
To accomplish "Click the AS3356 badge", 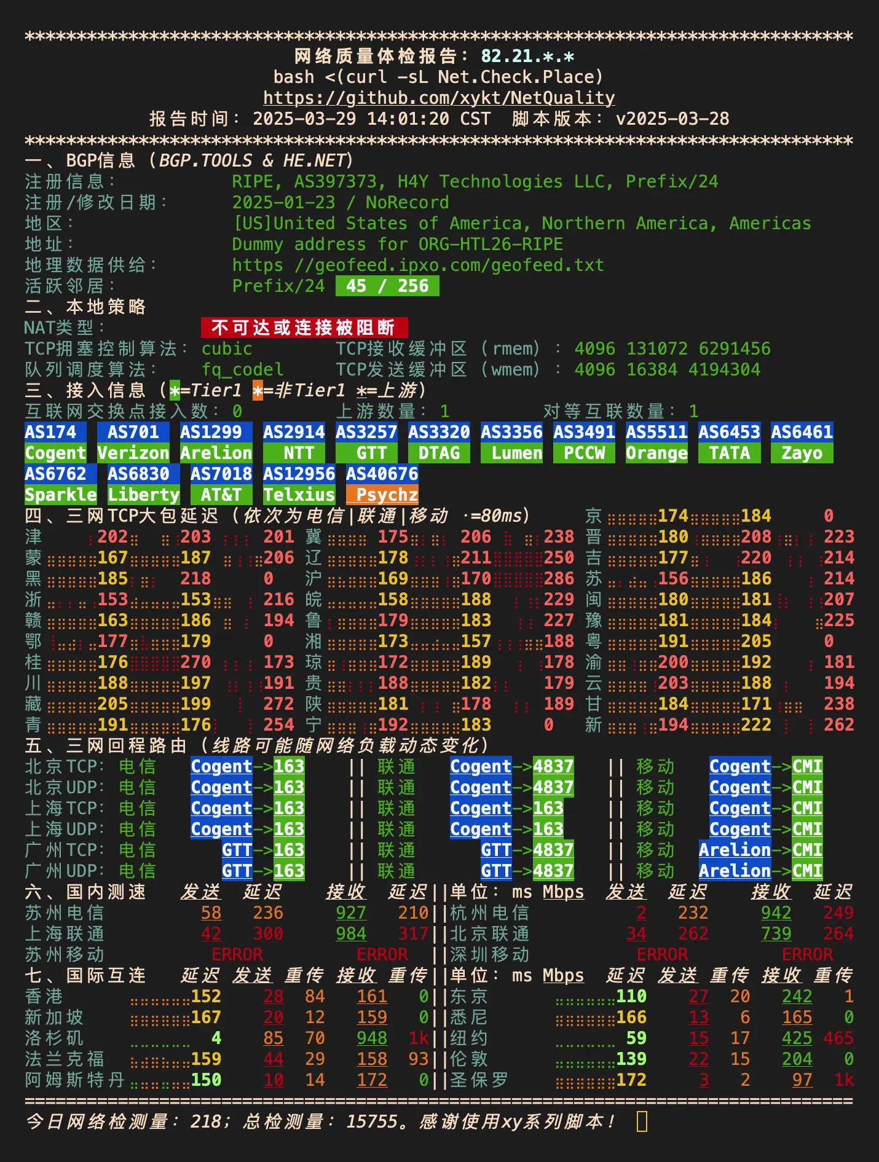I will pyautogui.click(x=511, y=432).
